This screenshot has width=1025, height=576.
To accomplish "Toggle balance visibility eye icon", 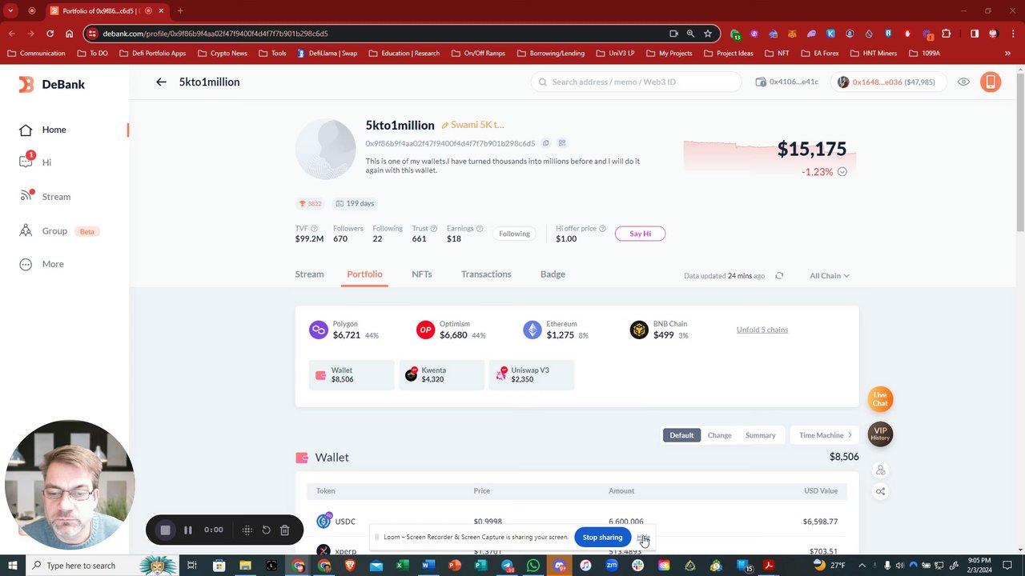I will (963, 82).
